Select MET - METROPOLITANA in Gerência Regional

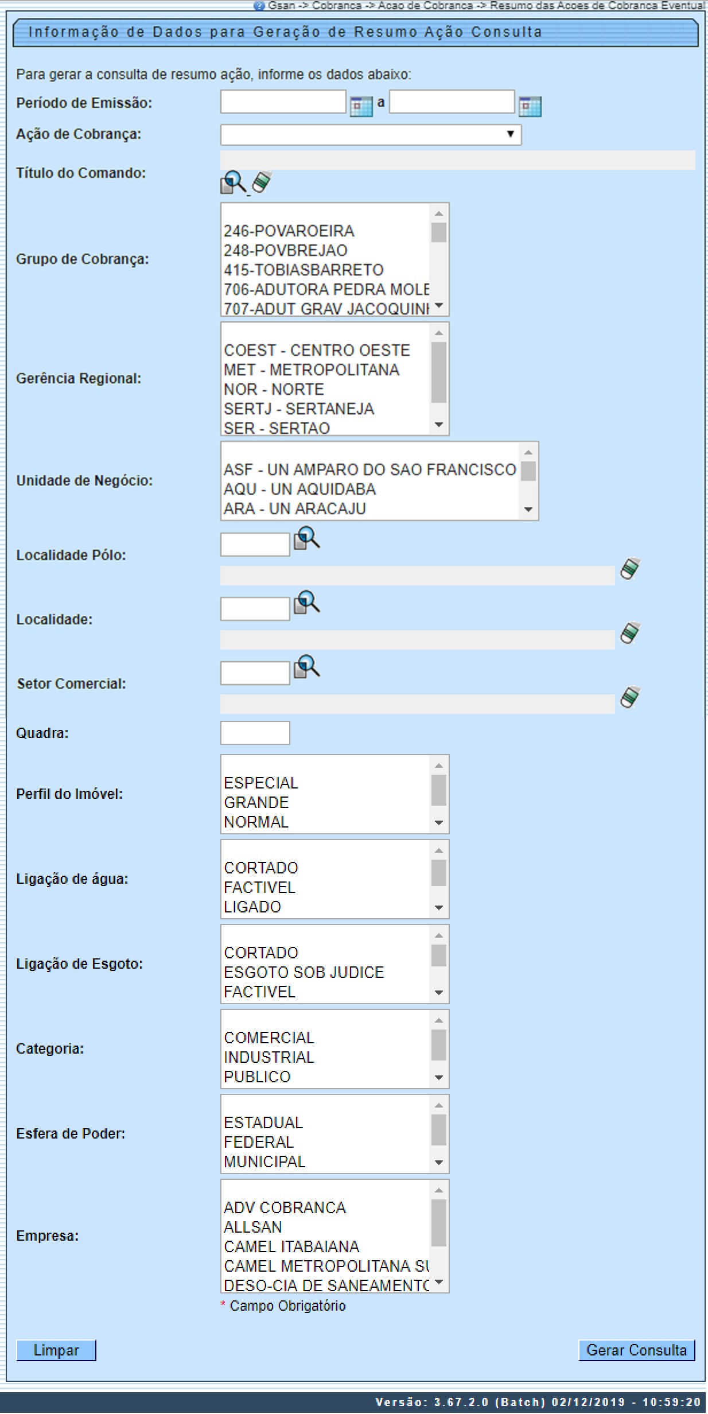tap(312, 370)
